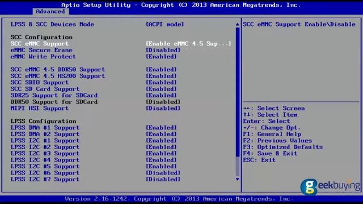Open the Enable eMMC 4.5 Support value
Screen dimensions: 363x204
click(x=188, y=44)
